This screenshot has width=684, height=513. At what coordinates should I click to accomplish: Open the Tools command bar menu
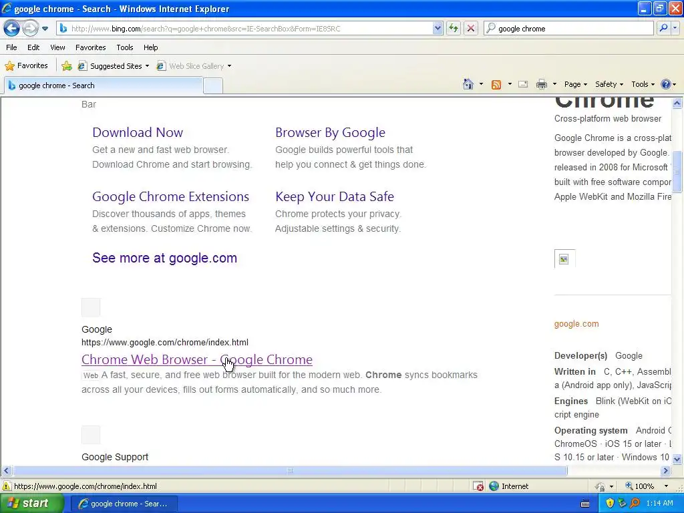(643, 84)
